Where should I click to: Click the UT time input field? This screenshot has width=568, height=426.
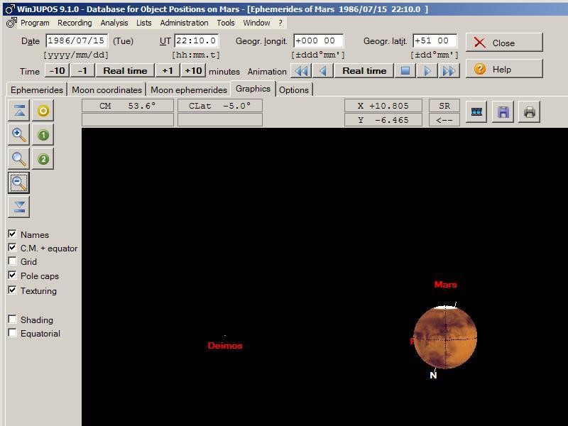197,40
